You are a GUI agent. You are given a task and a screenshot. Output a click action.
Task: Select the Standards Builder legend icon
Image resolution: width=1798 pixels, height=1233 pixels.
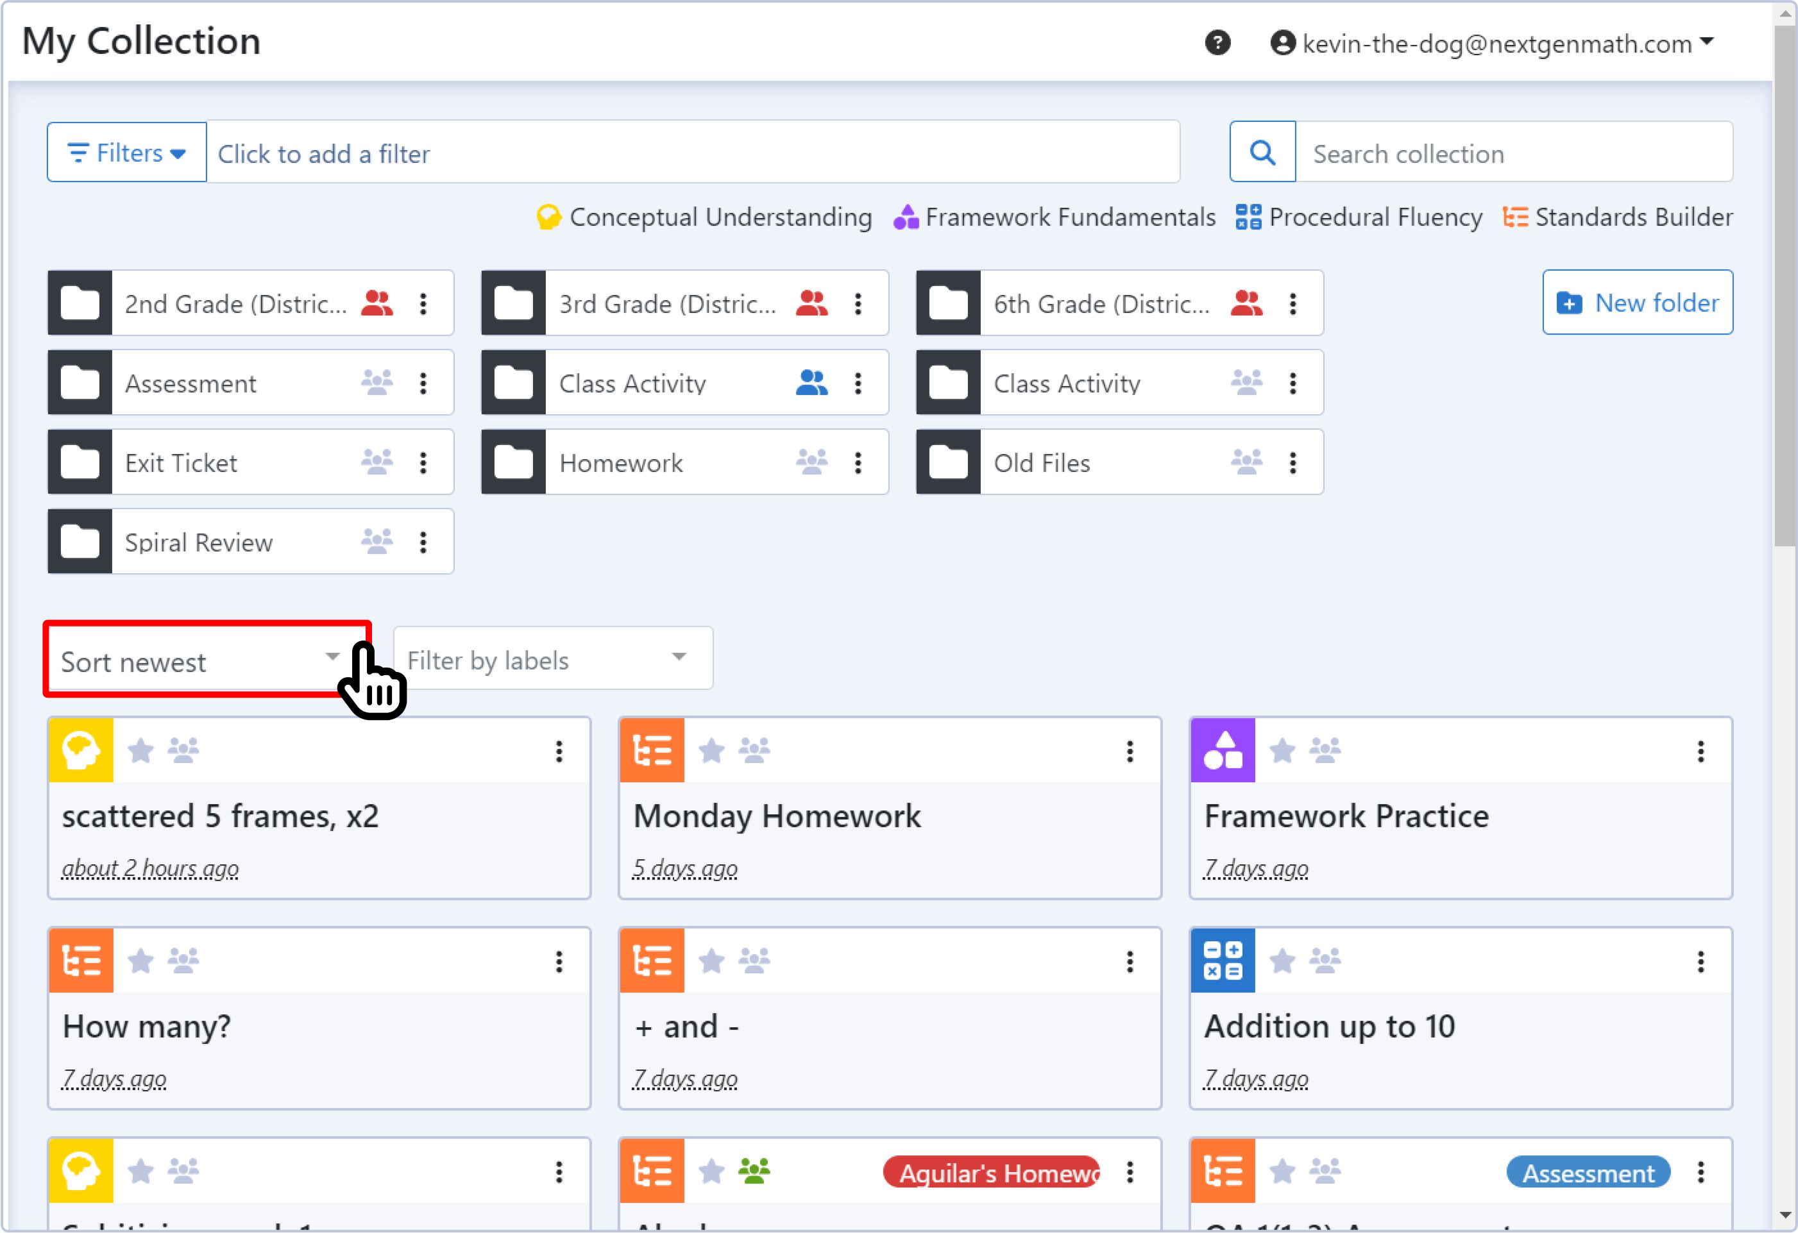click(1515, 217)
